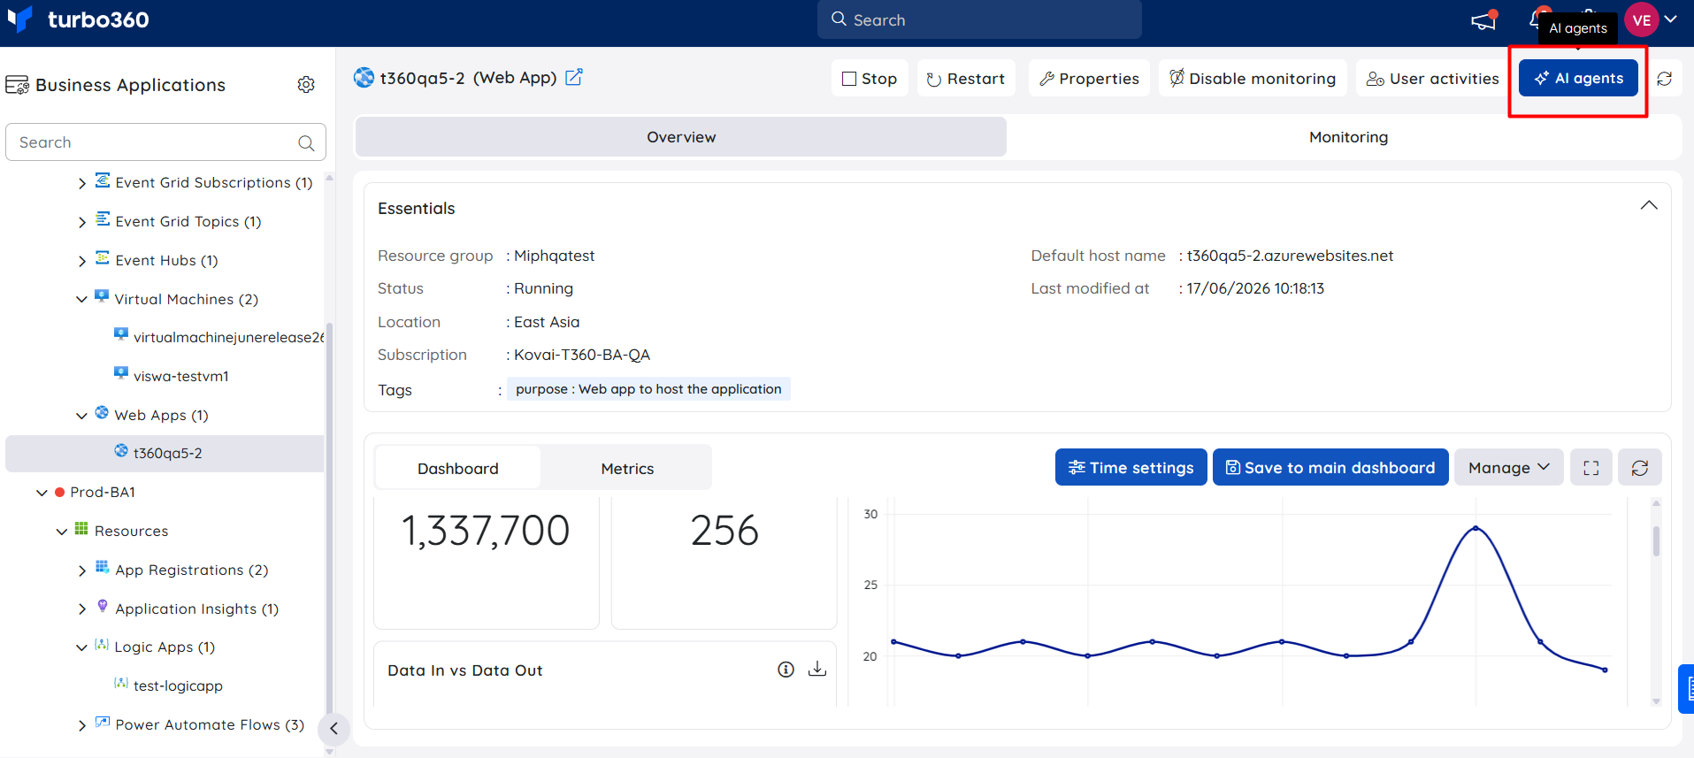
Task: Show info for Data In vs Data Out
Action: 786,670
